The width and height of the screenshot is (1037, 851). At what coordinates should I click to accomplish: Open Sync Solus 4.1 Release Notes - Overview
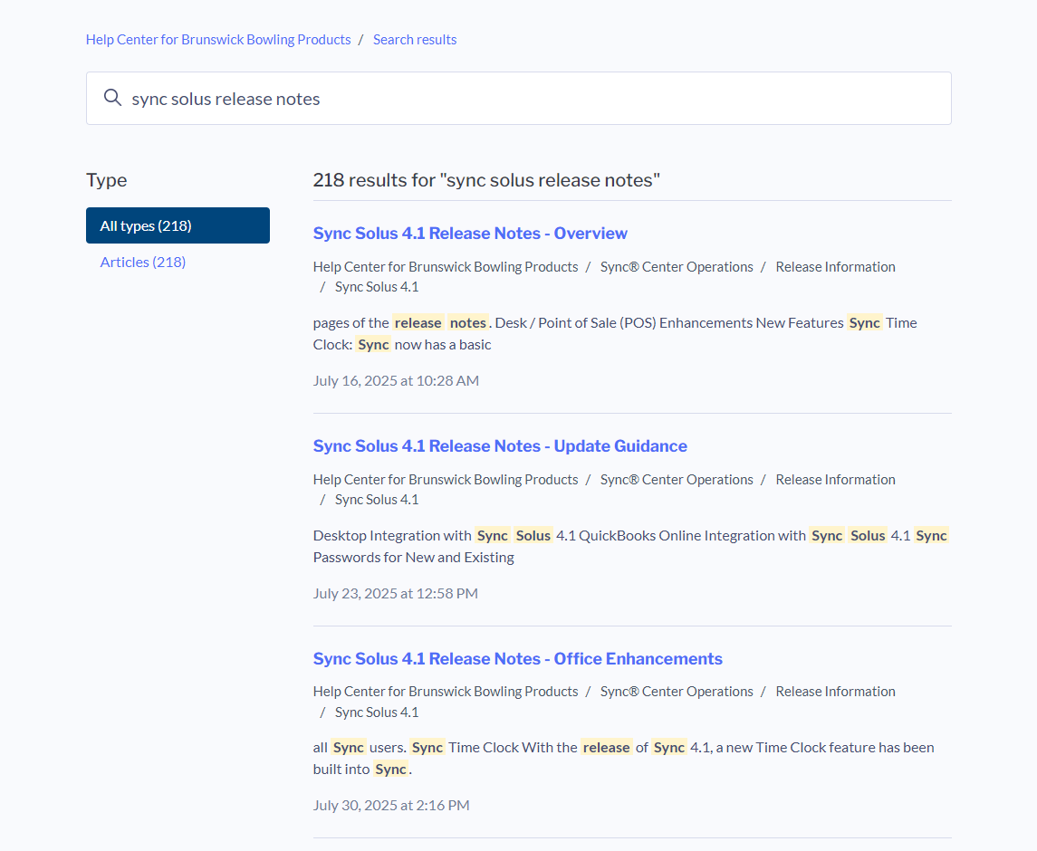(470, 234)
